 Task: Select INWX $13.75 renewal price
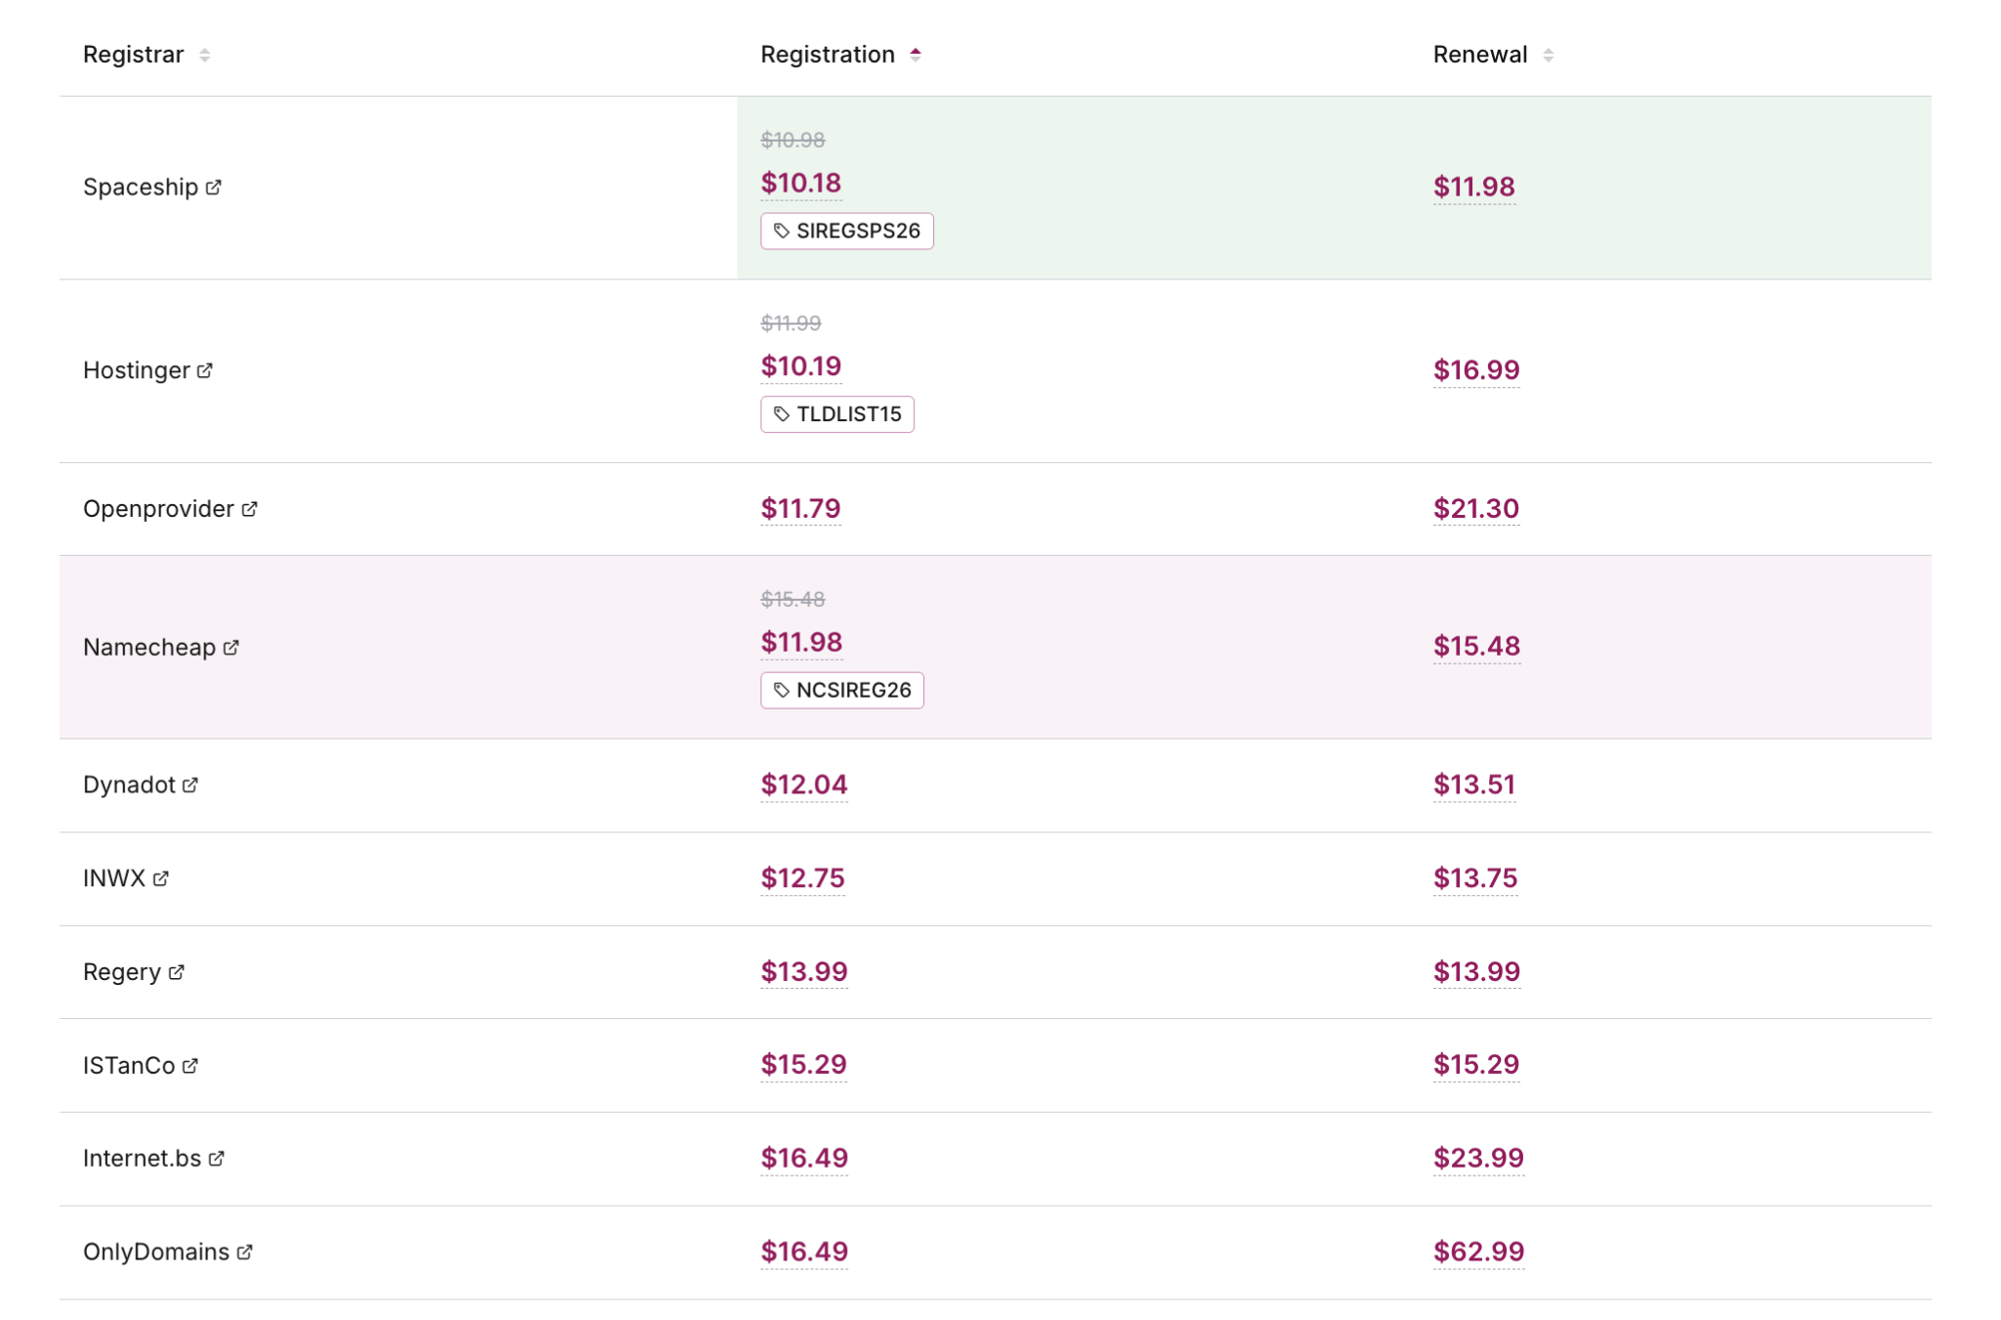coord(1475,878)
